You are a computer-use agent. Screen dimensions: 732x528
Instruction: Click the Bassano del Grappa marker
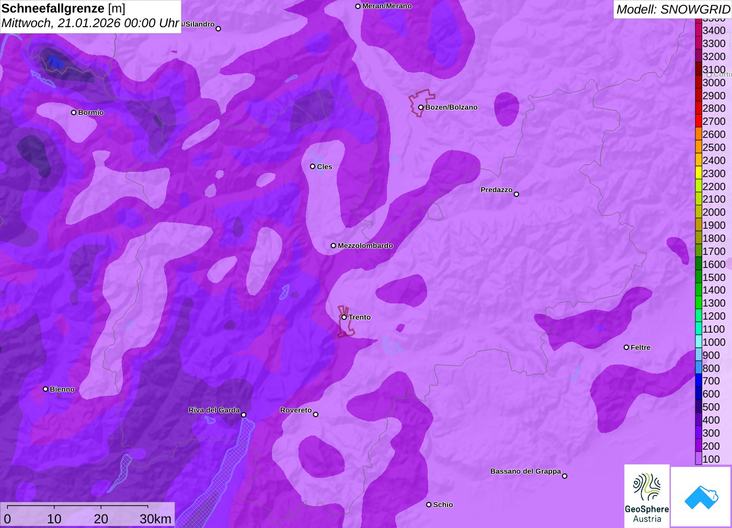pos(565,476)
